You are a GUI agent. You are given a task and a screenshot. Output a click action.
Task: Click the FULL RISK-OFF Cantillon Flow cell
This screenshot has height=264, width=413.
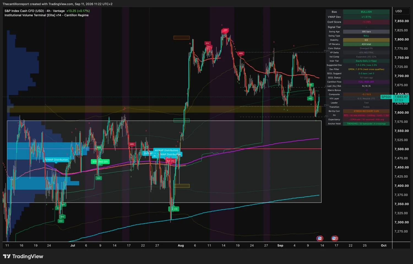pos(366,82)
